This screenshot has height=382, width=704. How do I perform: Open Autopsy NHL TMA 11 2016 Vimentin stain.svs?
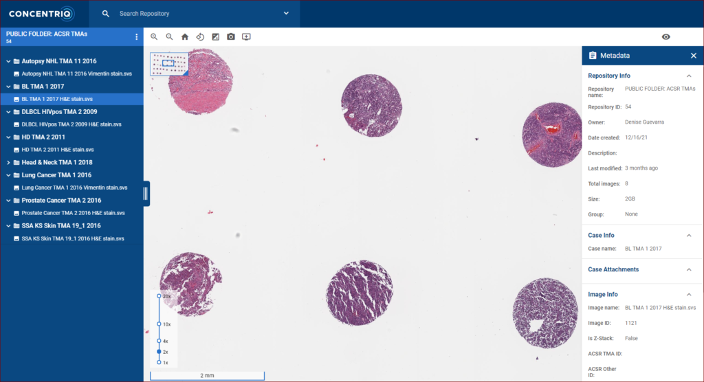(77, 74)
